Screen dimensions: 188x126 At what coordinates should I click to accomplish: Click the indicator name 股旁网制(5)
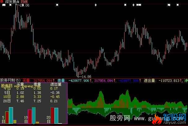click(10, 80)
